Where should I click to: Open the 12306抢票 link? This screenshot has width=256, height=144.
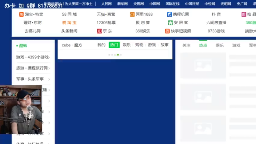(106, 23)
